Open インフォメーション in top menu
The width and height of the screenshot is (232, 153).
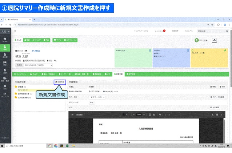[x=141, y=31]
